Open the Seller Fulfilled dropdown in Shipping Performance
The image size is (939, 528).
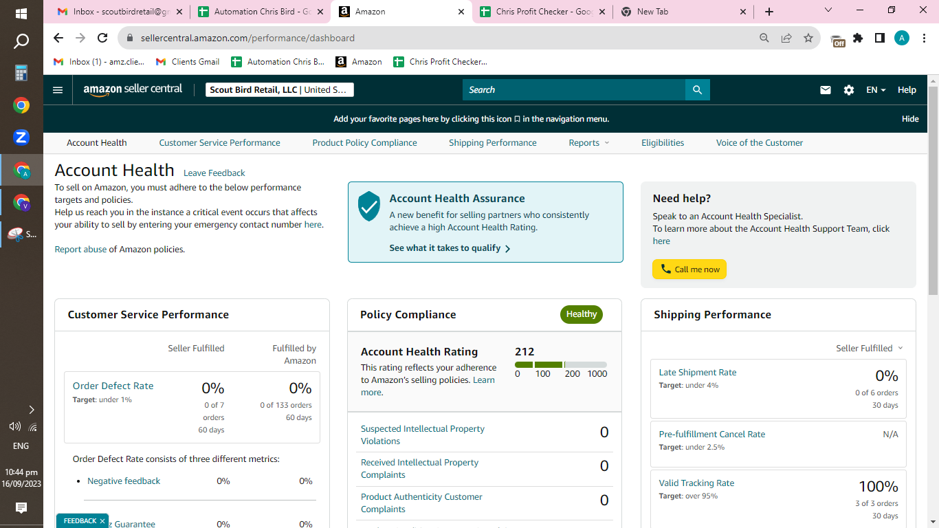coord(870,349)
